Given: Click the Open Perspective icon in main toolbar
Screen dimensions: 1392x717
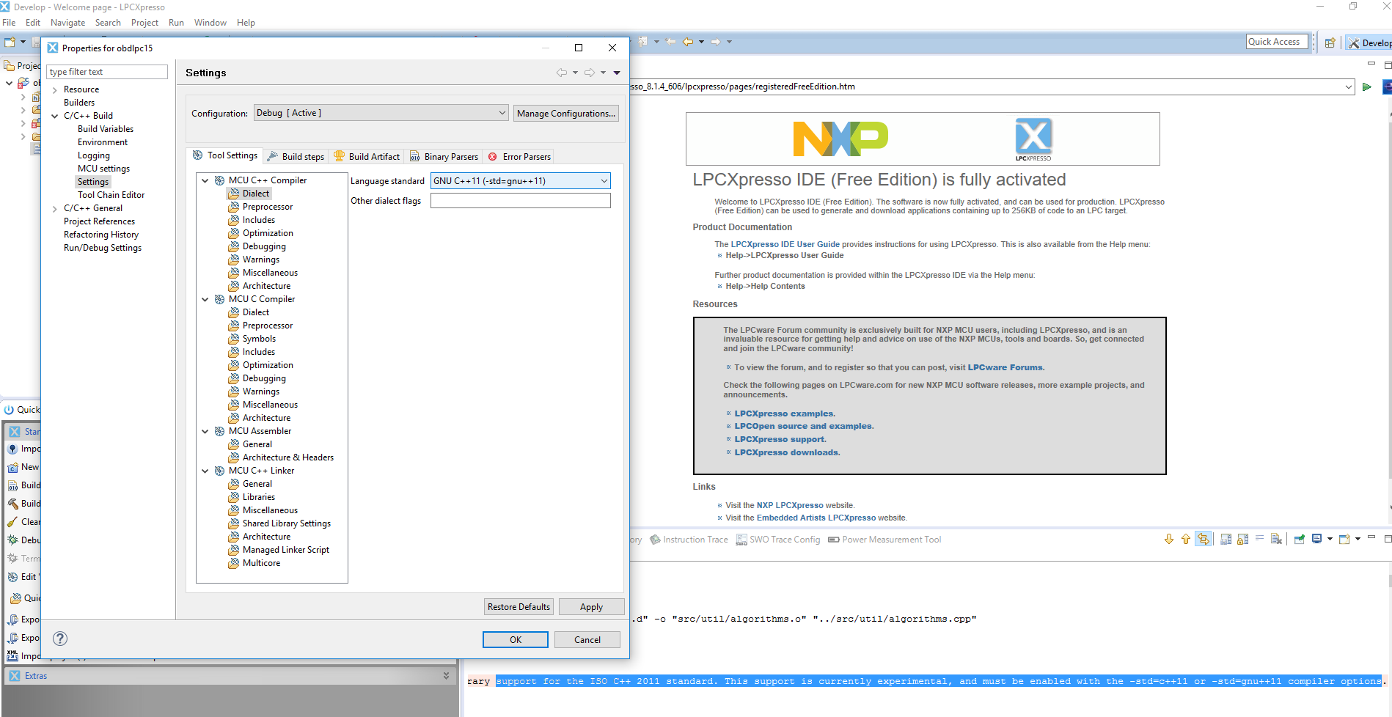Looking at the screenshot, I should (1330, 43).
